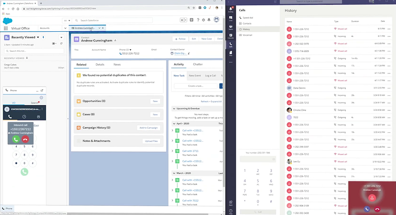Collapse the April 2020 activity section

[174, 124]
